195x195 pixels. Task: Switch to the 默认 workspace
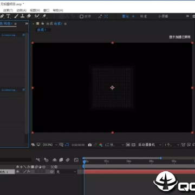point(126,16)
